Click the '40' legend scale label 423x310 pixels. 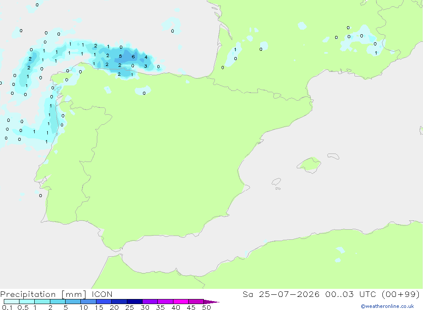[x=176, y=307]
